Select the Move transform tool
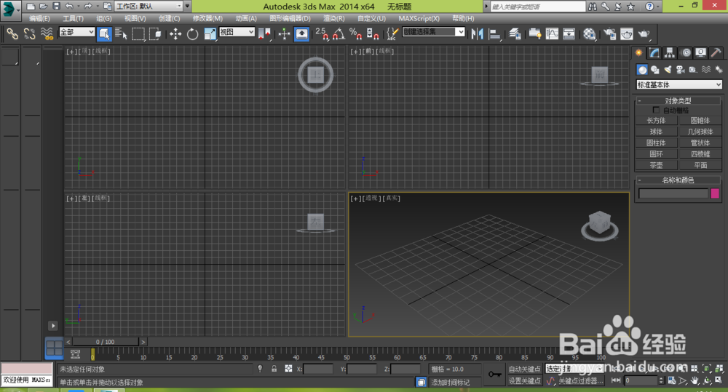This screenshot has width=728, height=392. [175, 33]
